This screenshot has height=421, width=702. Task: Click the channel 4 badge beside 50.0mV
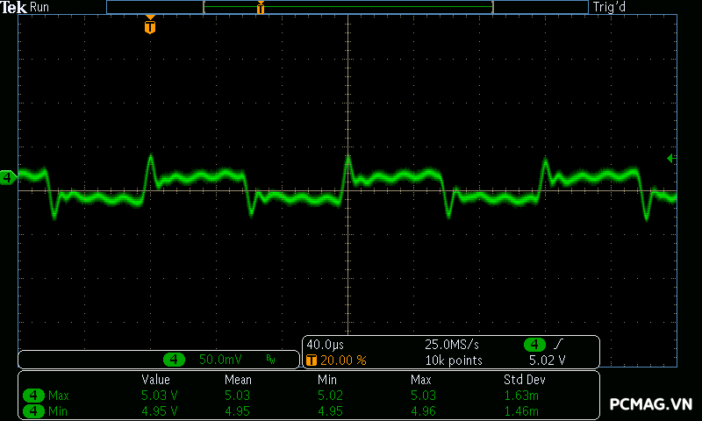coord(175,360)
